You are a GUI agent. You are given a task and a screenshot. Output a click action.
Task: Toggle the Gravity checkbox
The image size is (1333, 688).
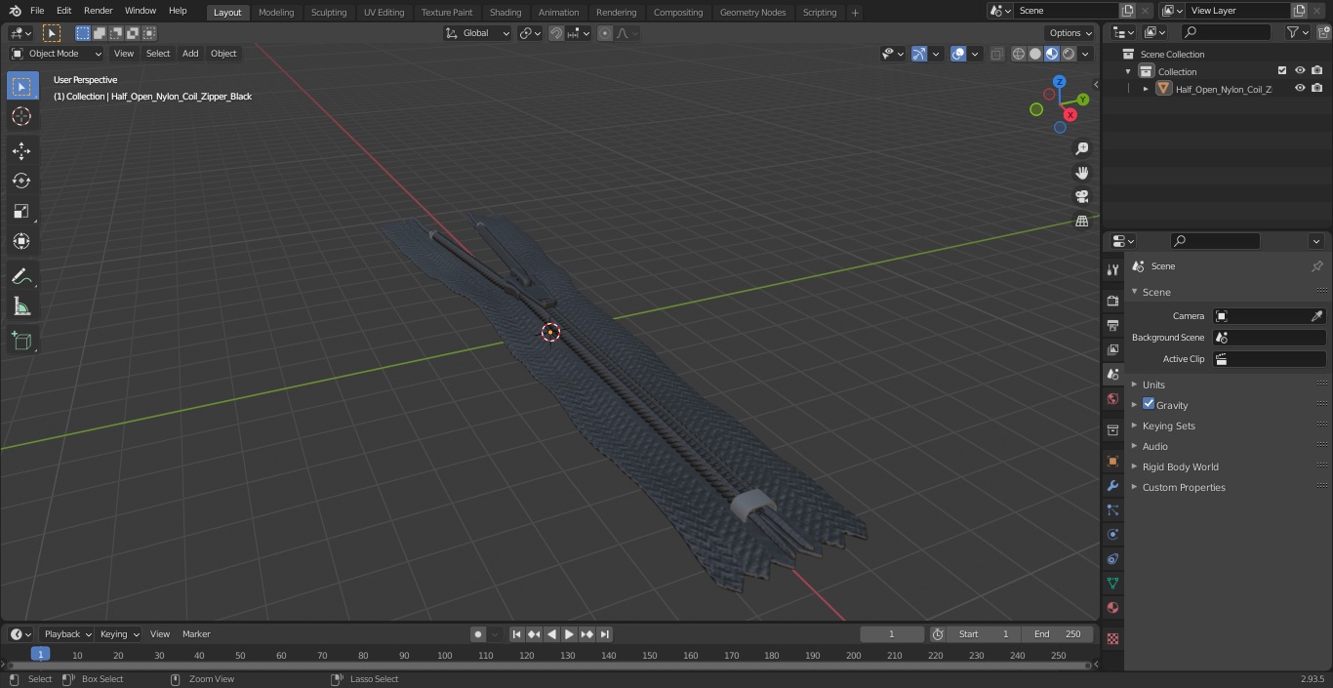pos(1149,404)
